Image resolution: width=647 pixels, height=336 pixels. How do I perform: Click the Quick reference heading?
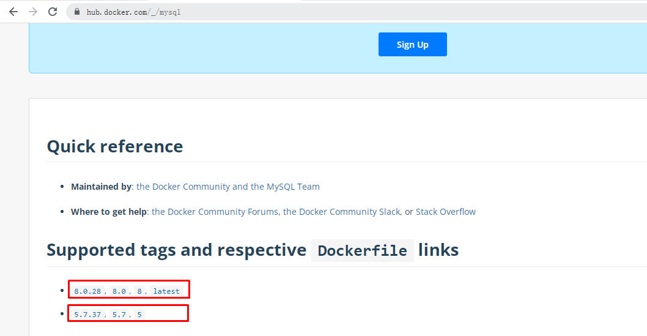(115, 146)
